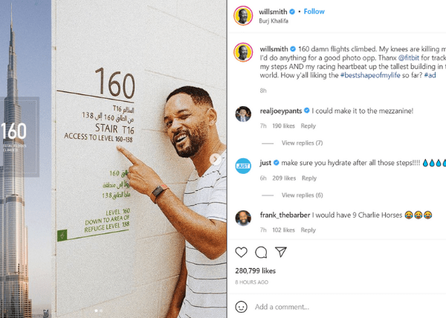The width and height of the screenshot is (446, 318).
Task: Reply to realjoeypants comment
Action: tap(308, 126)
